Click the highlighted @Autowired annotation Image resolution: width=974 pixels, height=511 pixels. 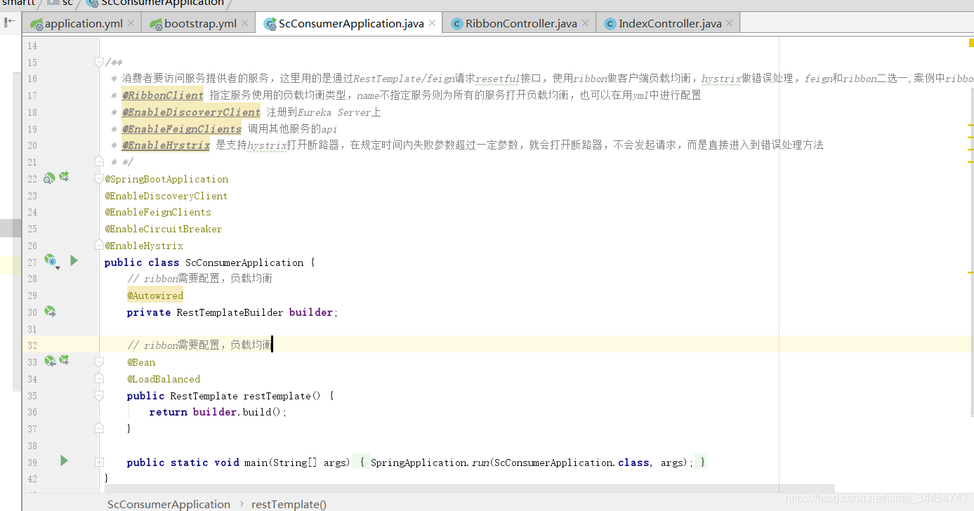[155, 296]
